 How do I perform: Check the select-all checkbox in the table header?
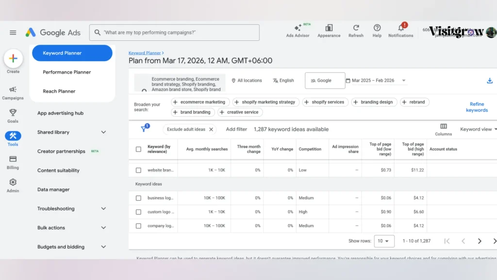[138, 149]
